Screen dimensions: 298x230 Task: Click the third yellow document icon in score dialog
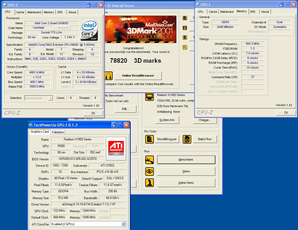[185, 37]
